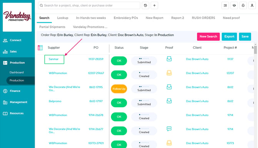Sort by the Proof column header
The width and height of the screenshot is (258, 148).
(169, 48)
